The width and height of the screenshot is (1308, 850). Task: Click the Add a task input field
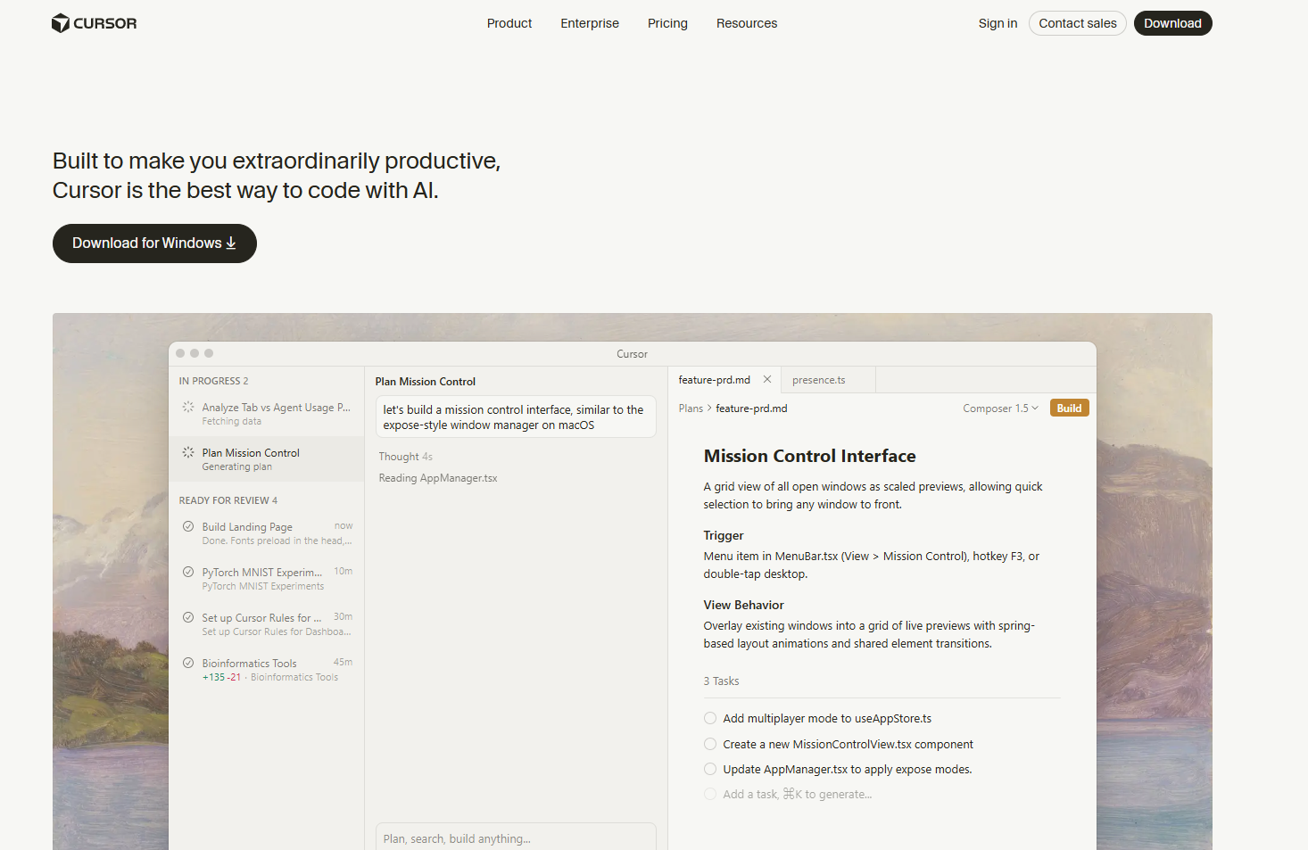(x=797, y=794)
